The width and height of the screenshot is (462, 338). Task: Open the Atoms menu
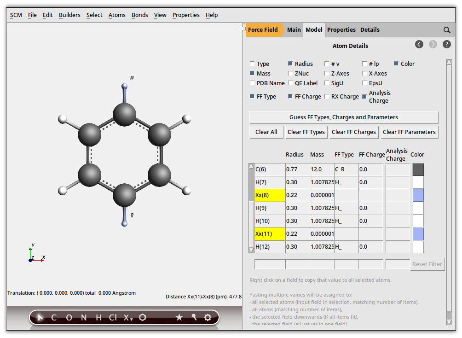click(117, 15)
